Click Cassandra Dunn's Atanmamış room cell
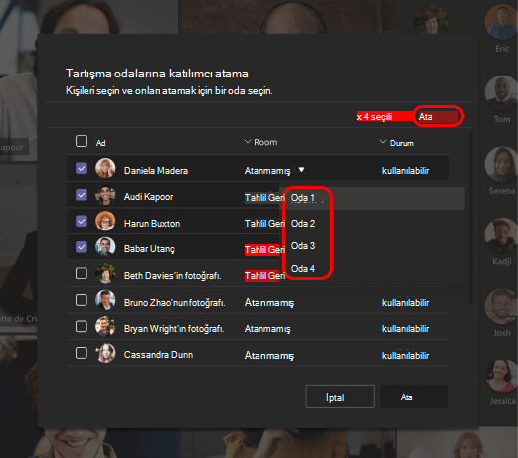This screenshot has height=458, width=518. pyautogui.click(x=269, y=356)
